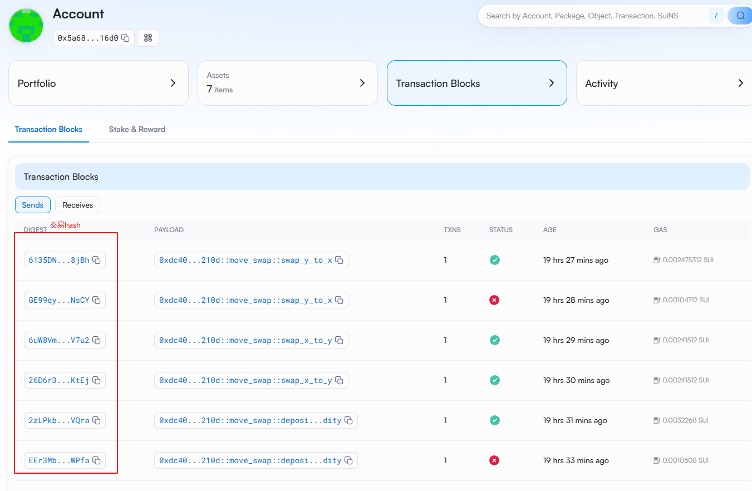Click gas icon beside 0.002475312 SUI
Viewport: 752px width, 491px height.
[657, 260]
